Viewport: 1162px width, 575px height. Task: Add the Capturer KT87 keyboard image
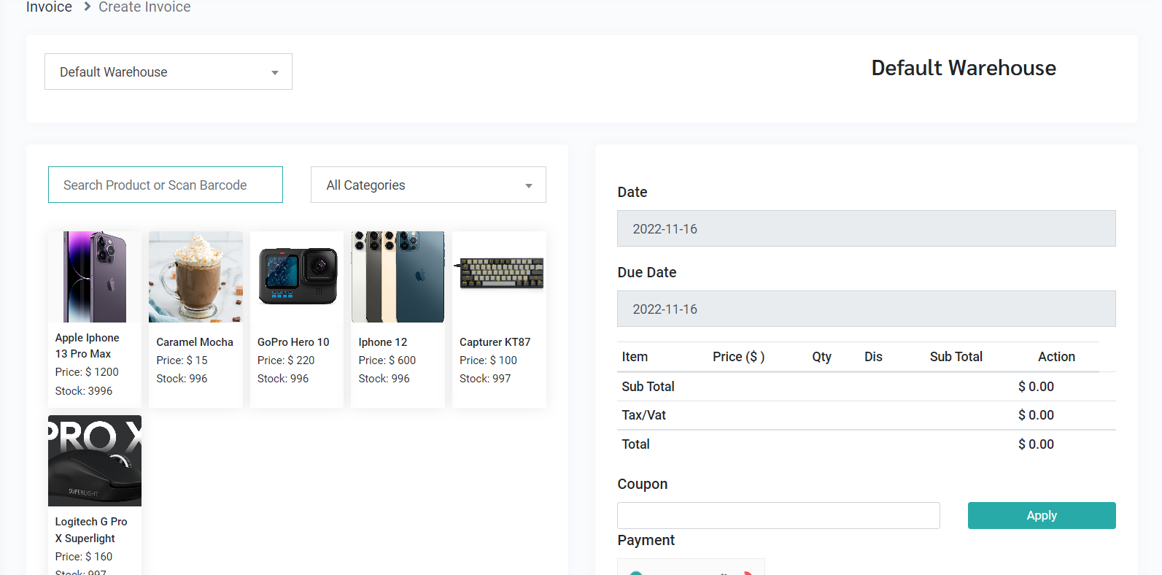tap(499, 277)
